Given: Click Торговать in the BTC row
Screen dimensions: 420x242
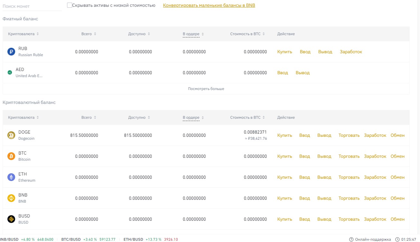Looking at the screenshot, I should coord(349,156).
